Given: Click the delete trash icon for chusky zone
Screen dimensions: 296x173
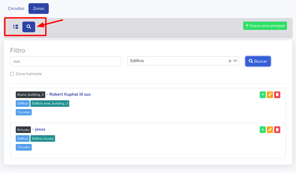Looking at the screenshot, I should (x=277, y=130).
